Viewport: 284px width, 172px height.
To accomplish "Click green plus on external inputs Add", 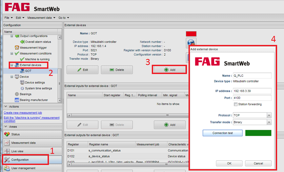I will (166, 125).
